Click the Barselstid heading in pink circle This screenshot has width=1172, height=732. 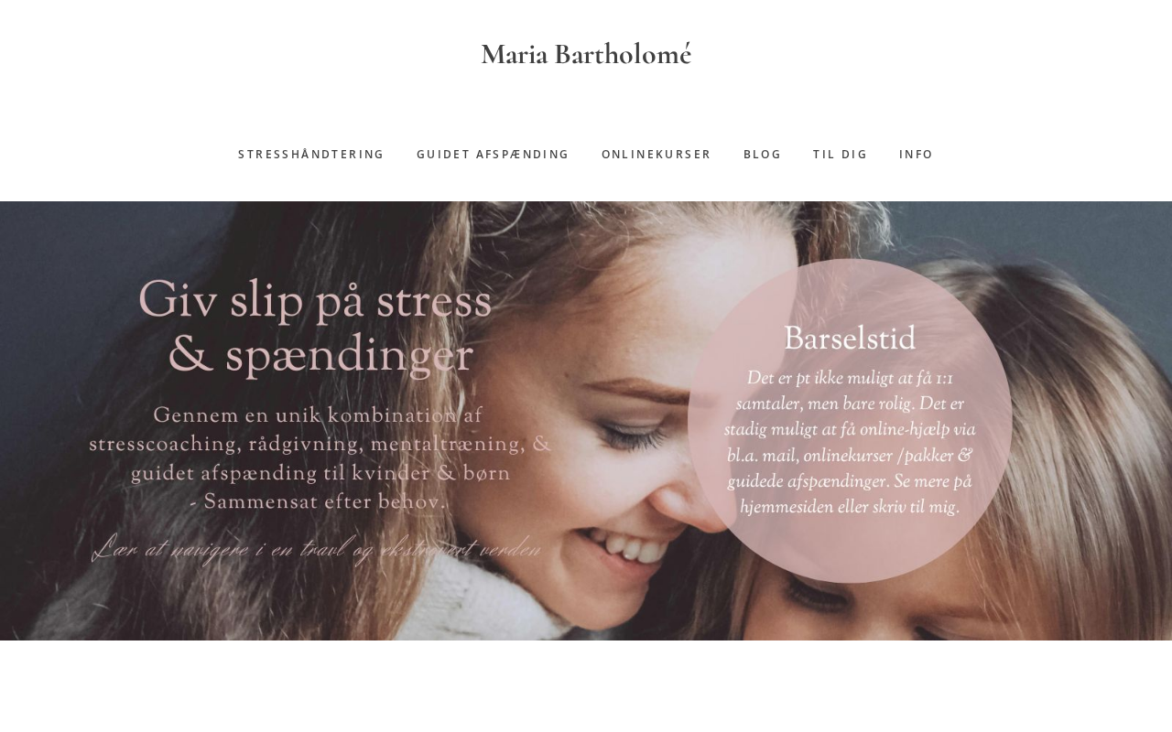[850, 339]
